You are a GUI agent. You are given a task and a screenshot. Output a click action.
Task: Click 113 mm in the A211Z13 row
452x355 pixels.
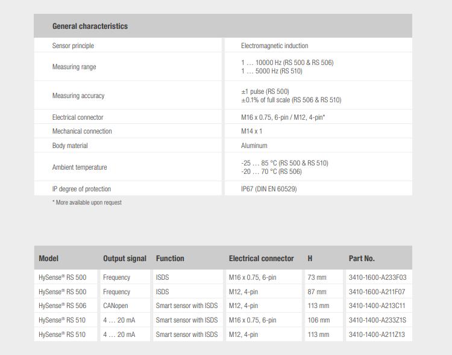pyautogui.click(x=318, y=335)
